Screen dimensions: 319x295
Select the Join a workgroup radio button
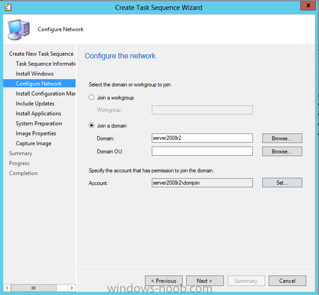tap(92, 98)
